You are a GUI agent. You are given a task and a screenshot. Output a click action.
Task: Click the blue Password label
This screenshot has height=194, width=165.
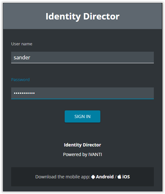tap(20, 79)
